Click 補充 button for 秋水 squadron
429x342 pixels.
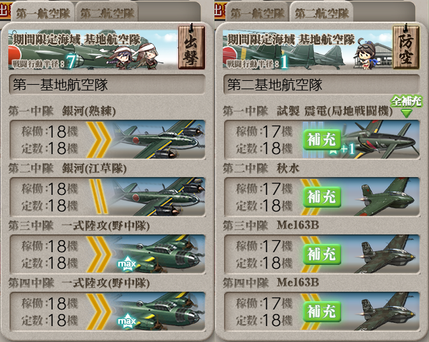click(322, 197)
